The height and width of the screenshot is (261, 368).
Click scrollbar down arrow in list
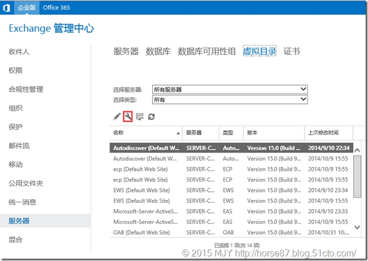[357, 228]
